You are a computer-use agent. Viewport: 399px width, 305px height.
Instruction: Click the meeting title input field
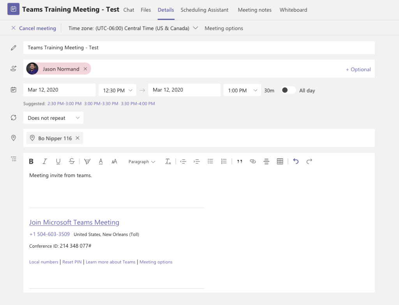(x=199, y=48)
